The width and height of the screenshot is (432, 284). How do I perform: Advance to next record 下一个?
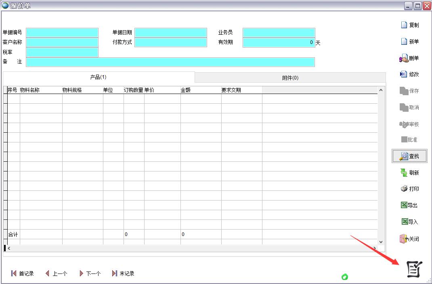[90, 274]
